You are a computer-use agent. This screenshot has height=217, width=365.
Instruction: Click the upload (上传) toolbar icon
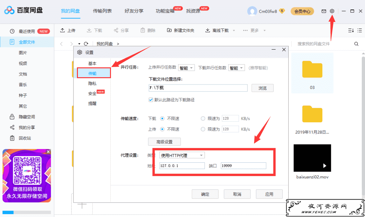(x=62, y=30)
